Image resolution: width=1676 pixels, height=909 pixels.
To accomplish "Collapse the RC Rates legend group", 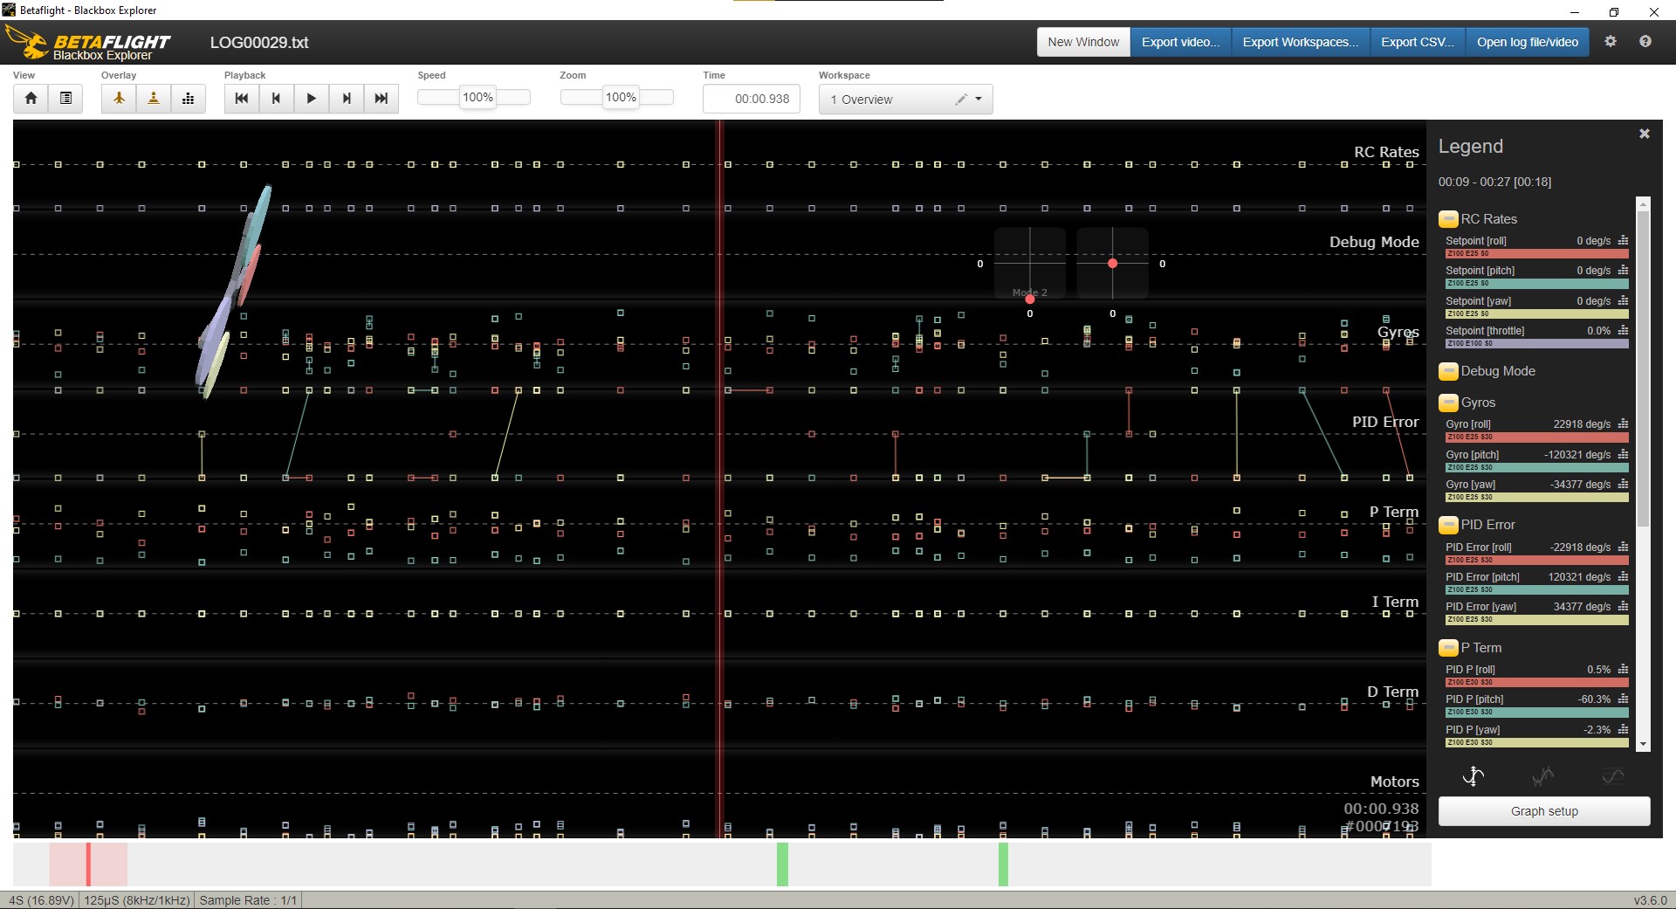I will tap(1448, 219).
